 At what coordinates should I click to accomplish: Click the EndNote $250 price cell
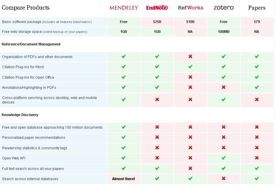[x=157, y=22]
